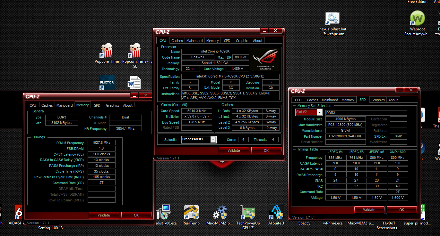This screenshot has width=440, height=236.
Task: Click the Bus Speed 128.5 MHz value
Action: click(197, 122)
